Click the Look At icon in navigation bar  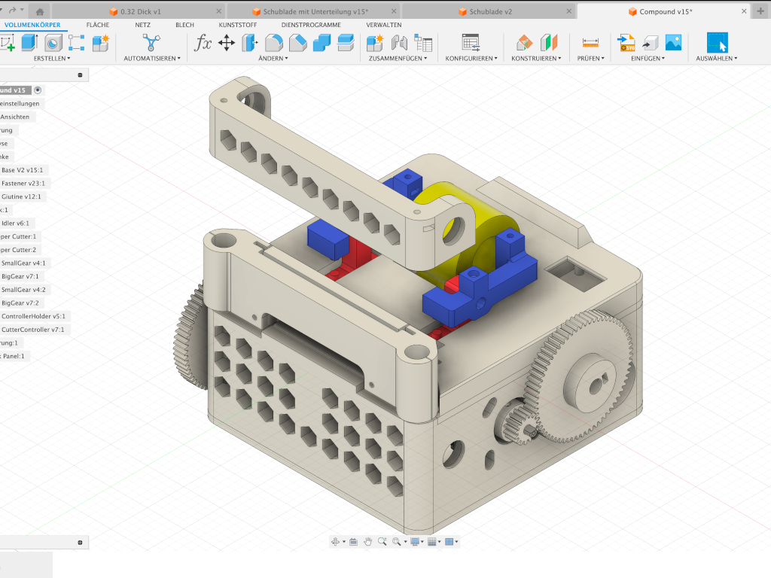click(353, 542)
